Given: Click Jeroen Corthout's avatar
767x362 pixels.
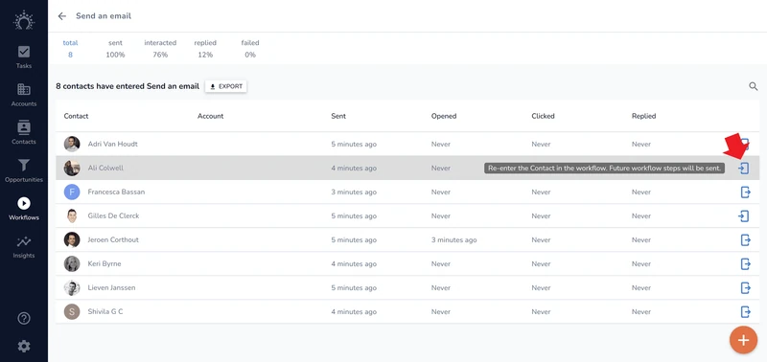Looking at the screenshot, I should click(72, 239).
